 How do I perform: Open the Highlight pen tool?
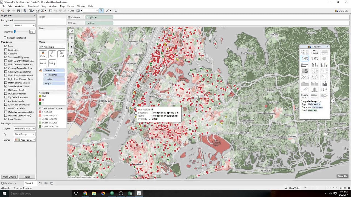click(x=107, y=11)
